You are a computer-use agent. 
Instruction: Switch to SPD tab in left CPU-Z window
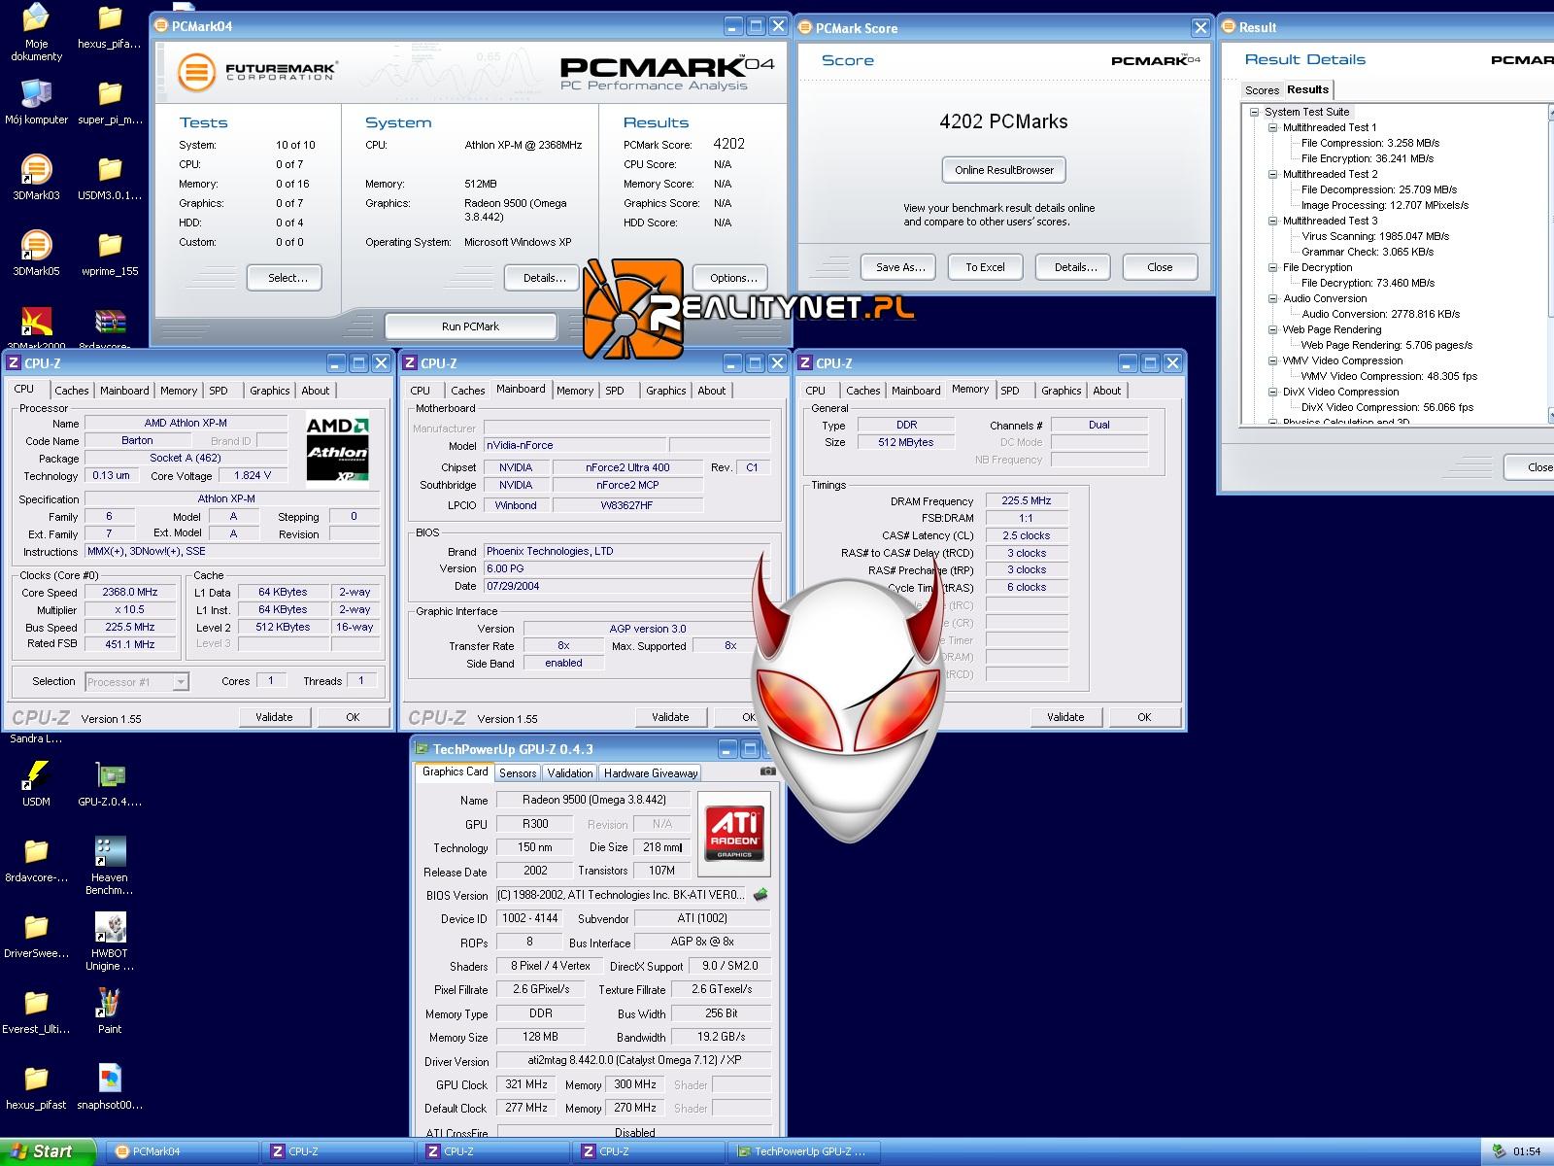219,391
